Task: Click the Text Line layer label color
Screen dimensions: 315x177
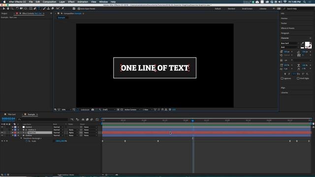Action: point(15,133)
